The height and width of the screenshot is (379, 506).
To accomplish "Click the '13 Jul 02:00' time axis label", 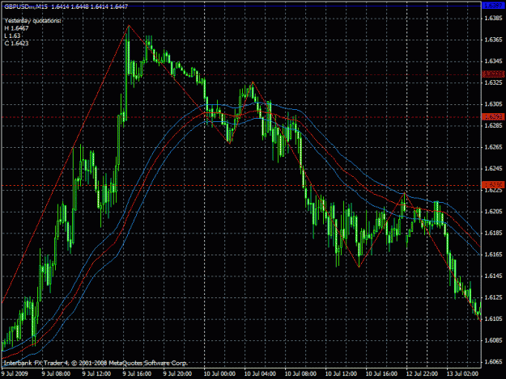I will click(x=462, y=374).
